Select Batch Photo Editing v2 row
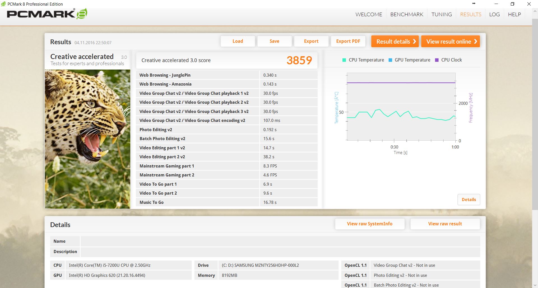The height and width of the screenshot is (288, 538). tap(227, 139)
